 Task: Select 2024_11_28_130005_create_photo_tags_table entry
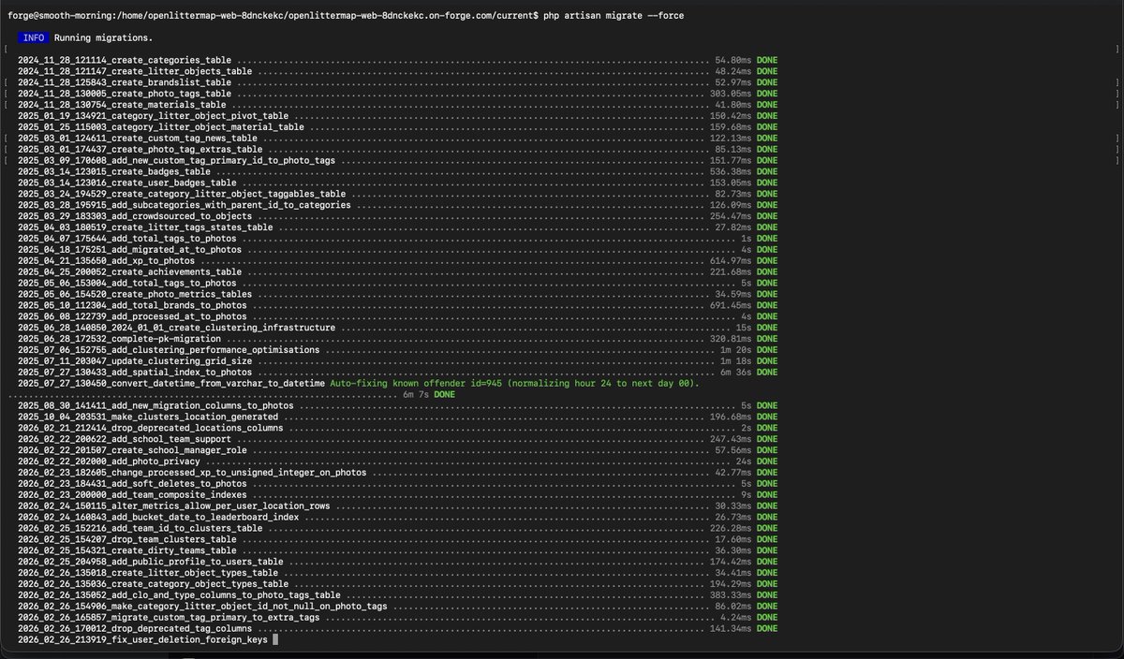(x=125, y=94)
